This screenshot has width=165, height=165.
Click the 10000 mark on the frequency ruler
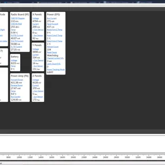(19, 157)
